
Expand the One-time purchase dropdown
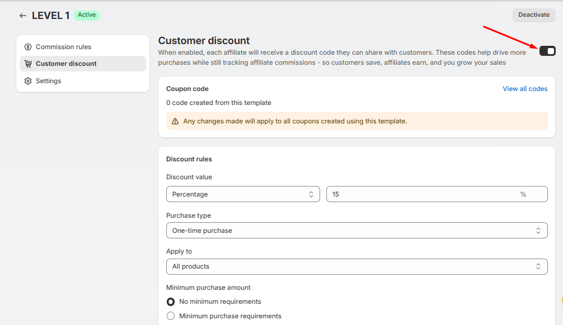tap(356, 231)
